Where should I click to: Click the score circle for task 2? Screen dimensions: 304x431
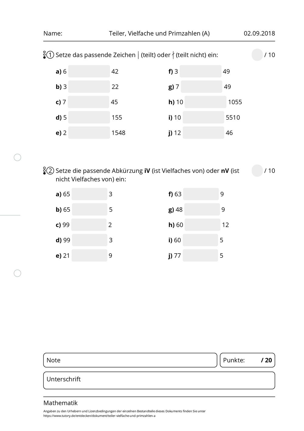pos(257,171)
